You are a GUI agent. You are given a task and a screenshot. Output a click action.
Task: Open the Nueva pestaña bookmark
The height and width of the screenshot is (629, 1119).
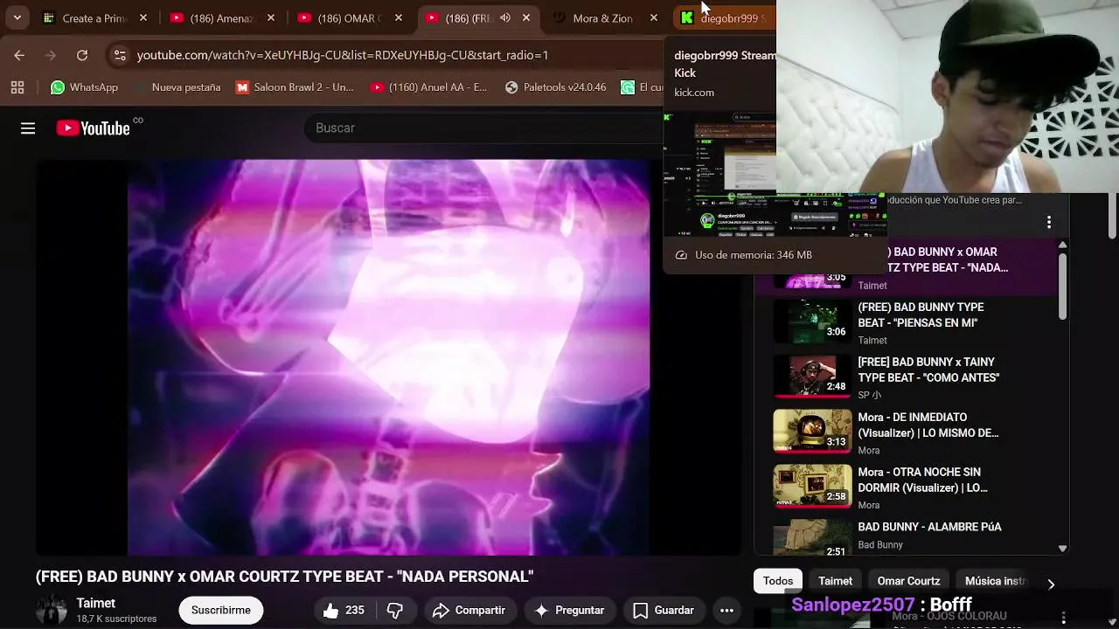click(177, 87)
